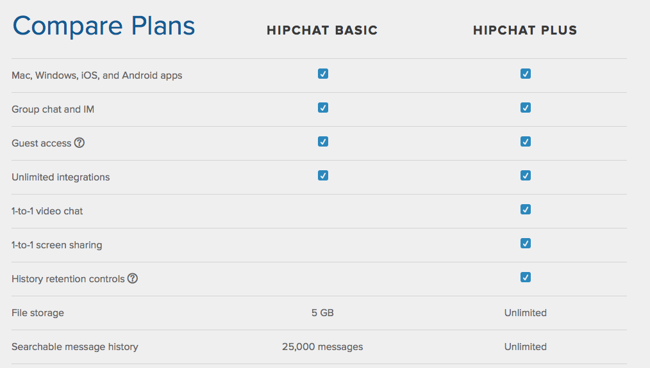650x368 pixels.
Task: Click Plus checkmark for Group chat and IM
Action: point(525,108)
